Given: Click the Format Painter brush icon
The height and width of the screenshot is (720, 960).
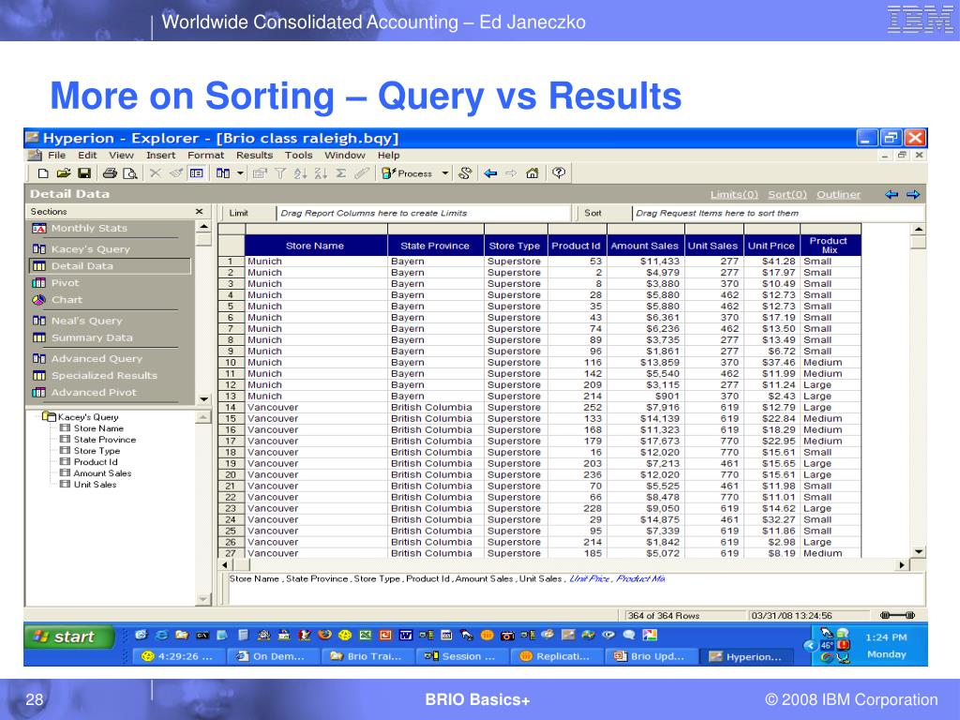Looking at the screenshot, I should click(x=175, y=173).
